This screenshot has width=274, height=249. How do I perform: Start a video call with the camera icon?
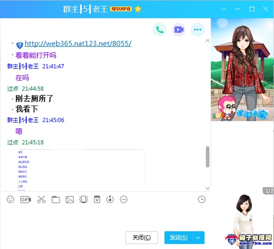(x=179, y=30)
